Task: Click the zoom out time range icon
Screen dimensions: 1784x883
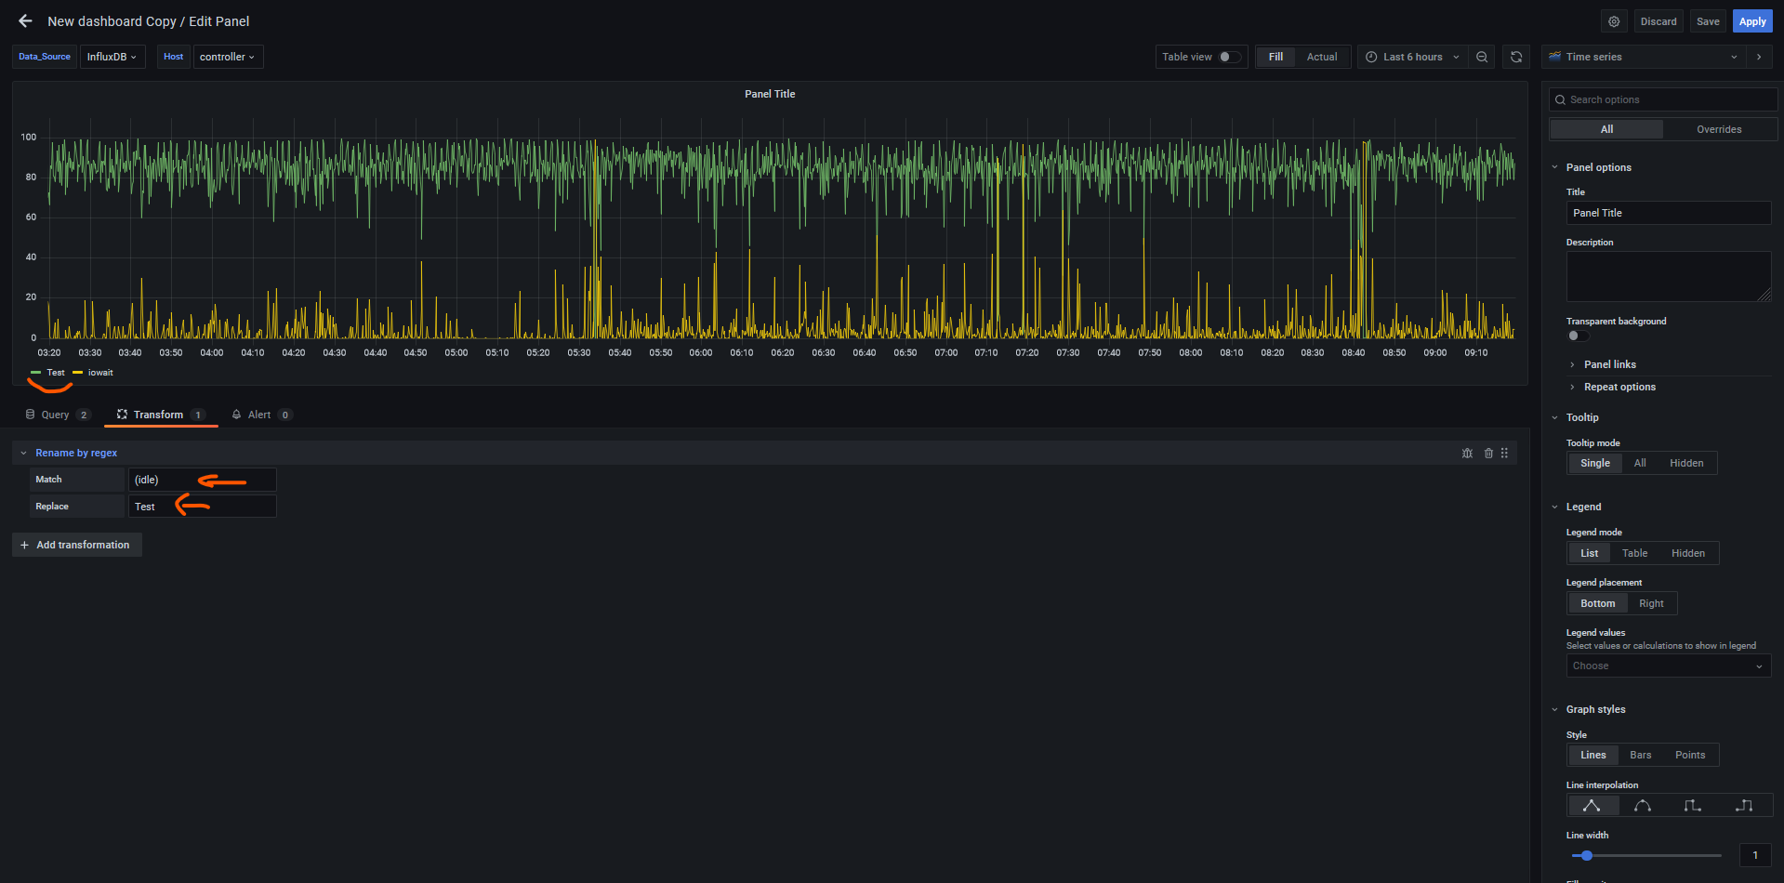Action: [x=1482, y=57]
